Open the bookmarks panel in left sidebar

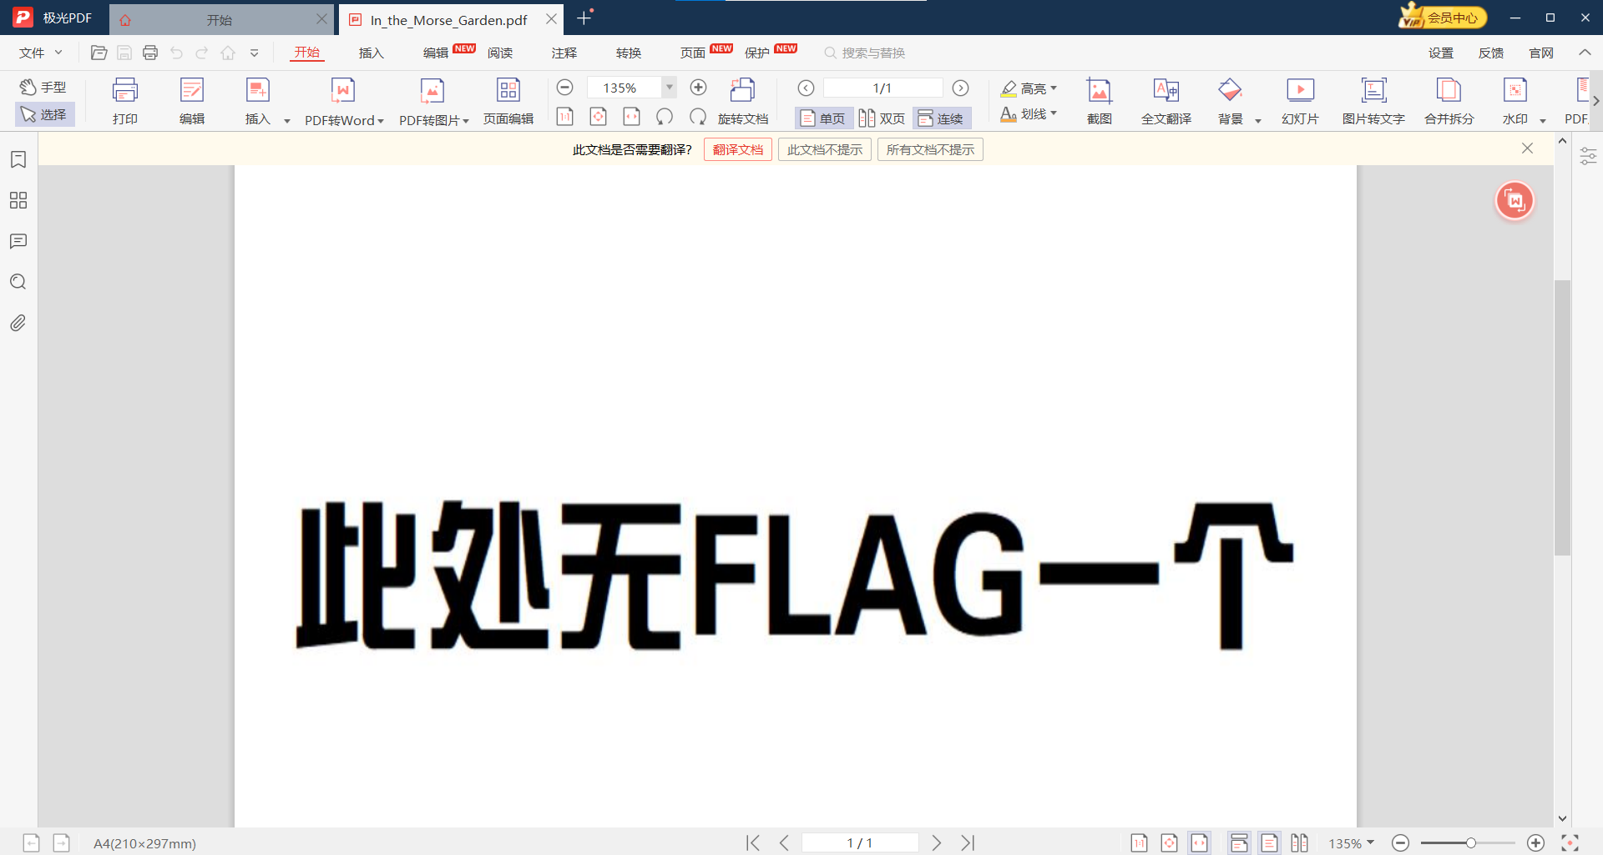click(18, 159)
